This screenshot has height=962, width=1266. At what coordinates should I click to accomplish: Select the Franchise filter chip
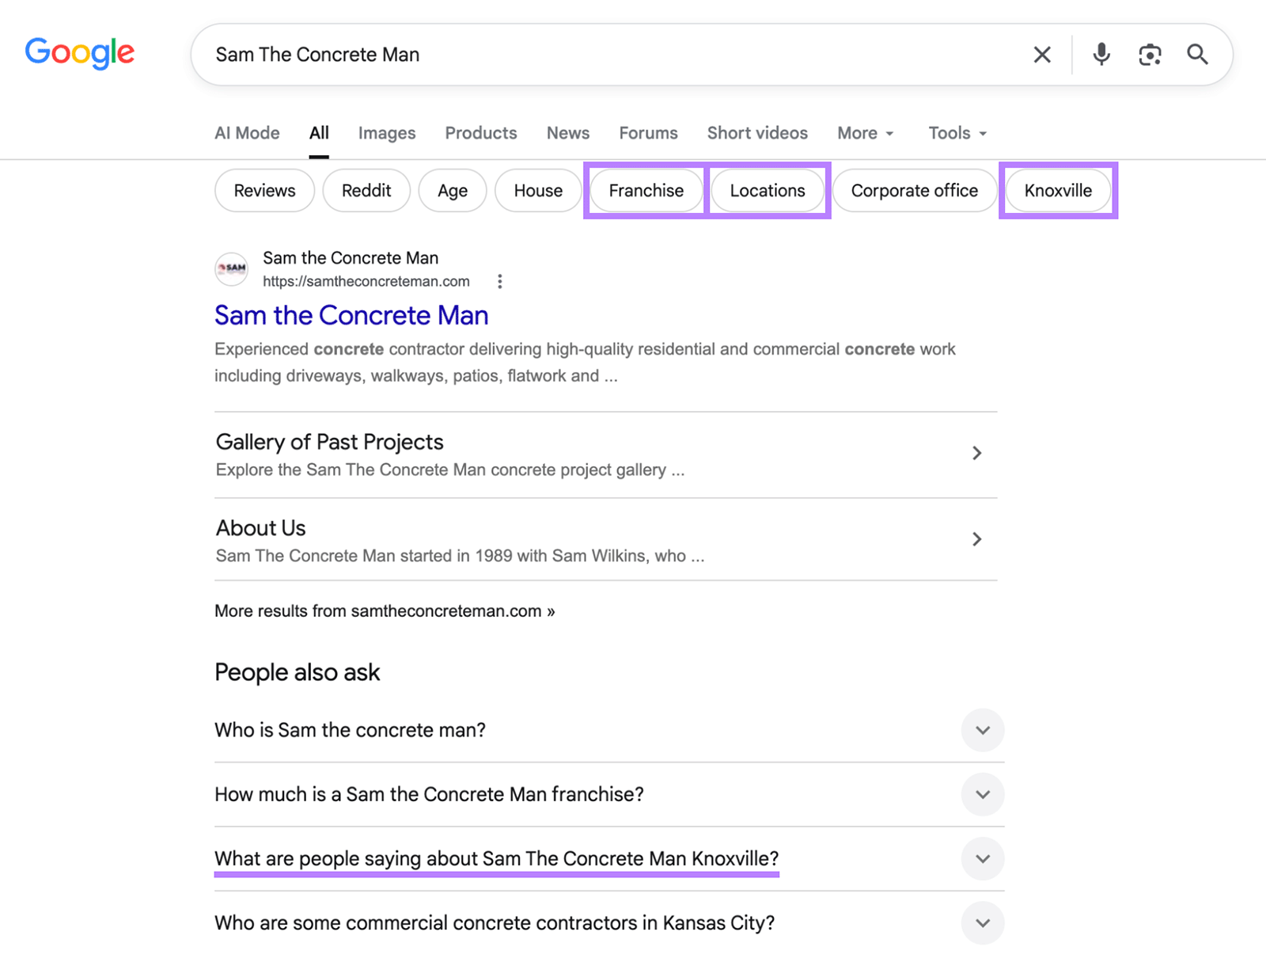(646, 190)
